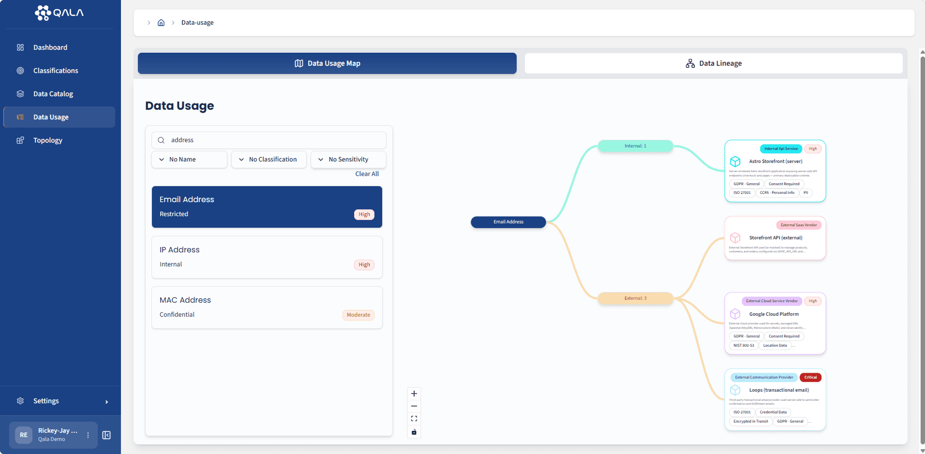This screenshot has height=454, width=925.
Task: Open the No Sensitivity dropdown
Action: 348,160
